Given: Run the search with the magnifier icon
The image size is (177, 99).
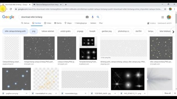Looking at the screenshot, I should (98, 17).
